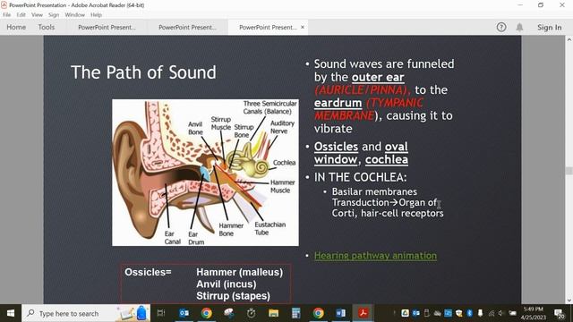Screen dimensions: 573x322
Task: Open the View menu
Action: pos(37,15)
